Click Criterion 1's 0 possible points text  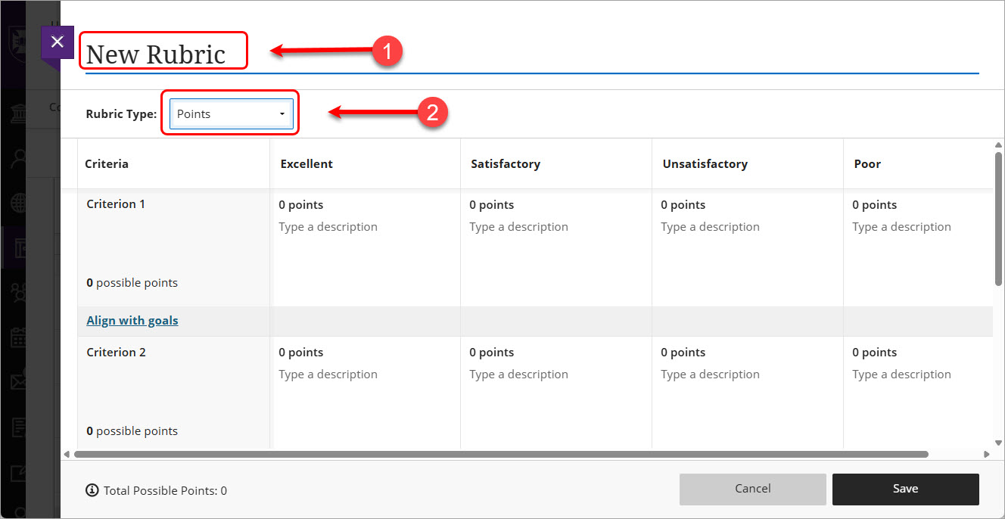click(x=132, y=283)
